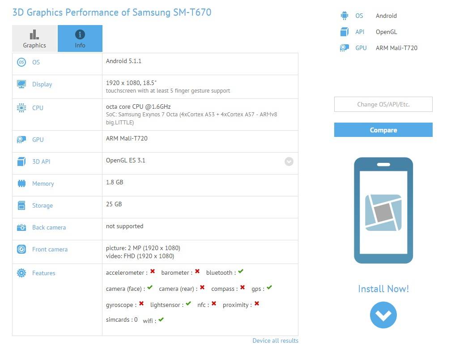Click the OS row icon in table
The width and height of the screenshot is (451, 349).
click(x=21, y=62)
